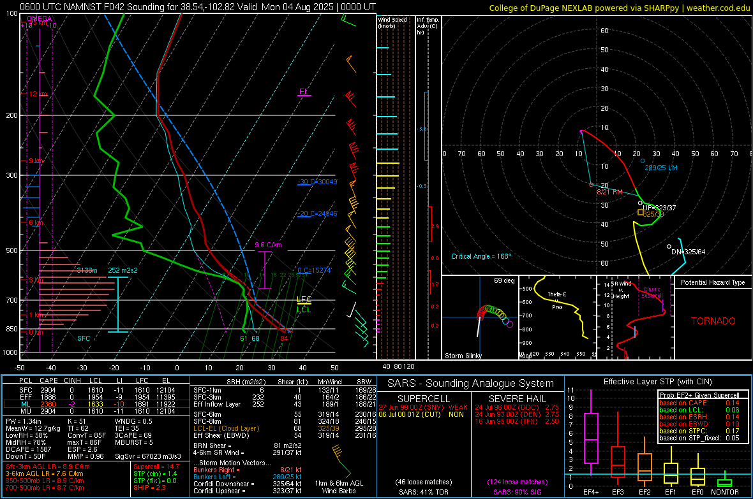
Task: Click the SR Wind v. Height plot
Action: (635, 317)
